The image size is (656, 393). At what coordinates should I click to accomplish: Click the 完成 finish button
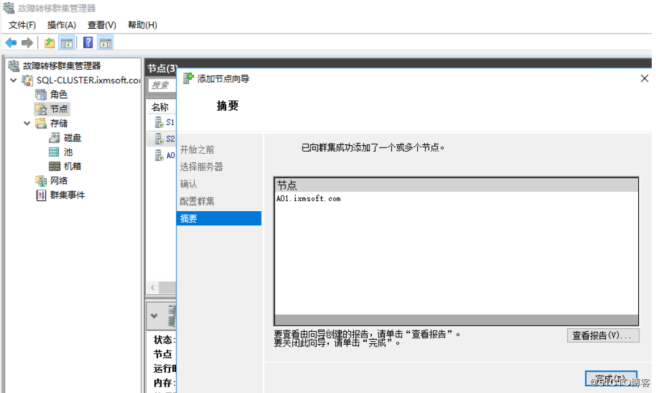pos(611,379)
